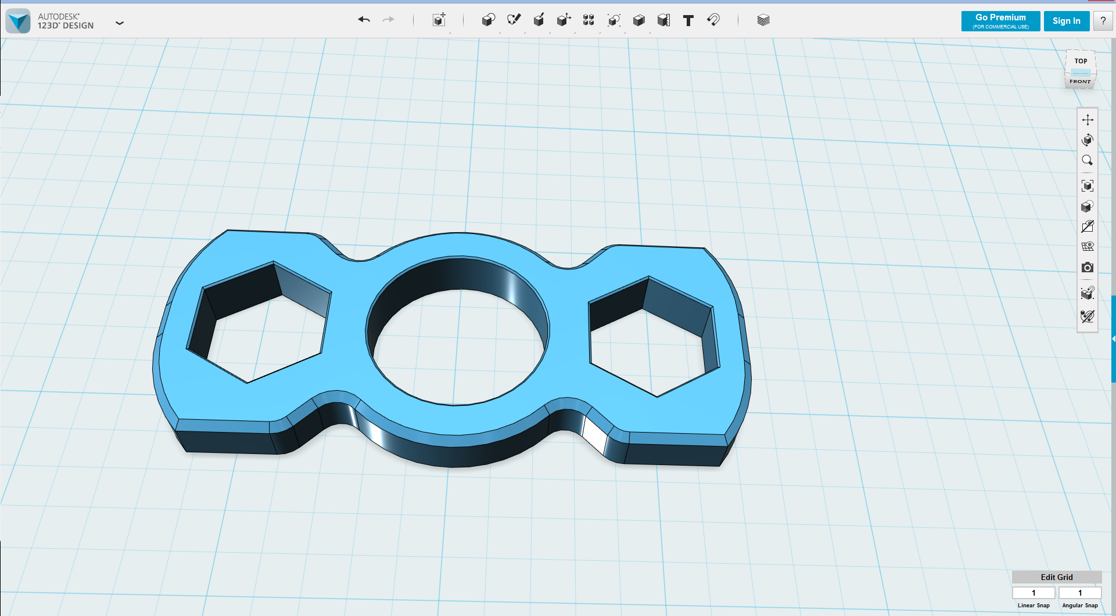
Task: Select the Pan navigation tool
Action: tap(1088, 120)
